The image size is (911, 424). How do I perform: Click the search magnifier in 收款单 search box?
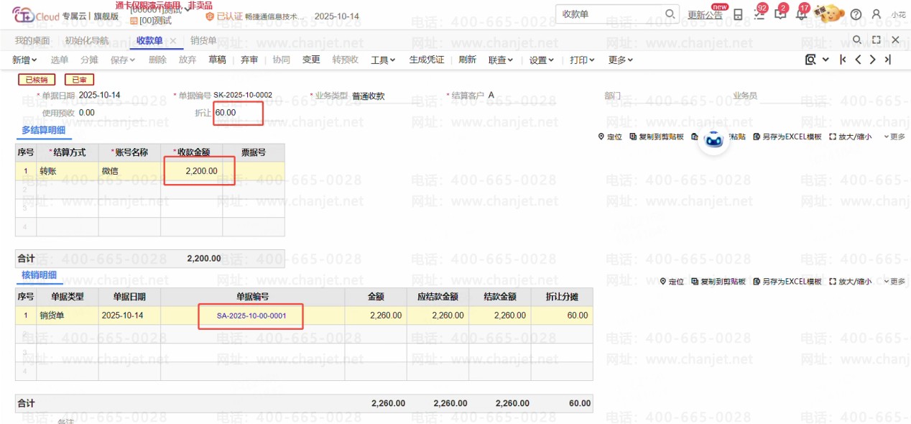point(670,14)
